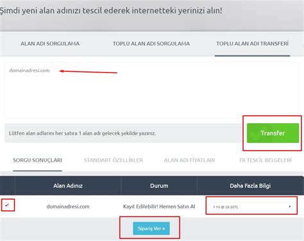The image size is (304, 241).
Task: Click domainadresi.com in the results table
Action: [x=68, y=206]
